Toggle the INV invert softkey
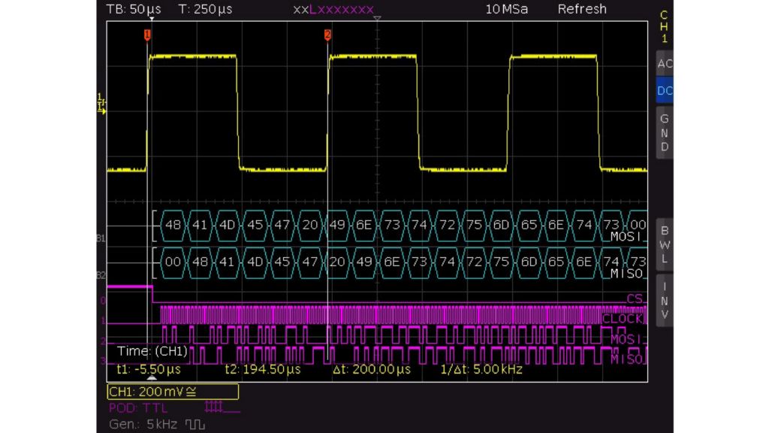Screen dimensions: 769x433 click(x=664, y=300)
